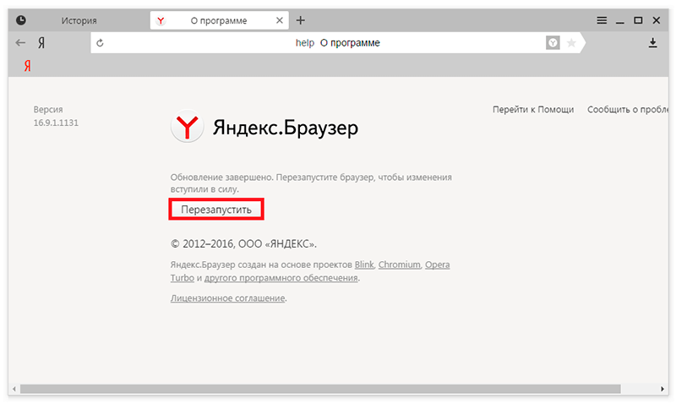Click the black Yandex Я home button
The width and height of the screenshot is (676, 404).
[41, 43]
